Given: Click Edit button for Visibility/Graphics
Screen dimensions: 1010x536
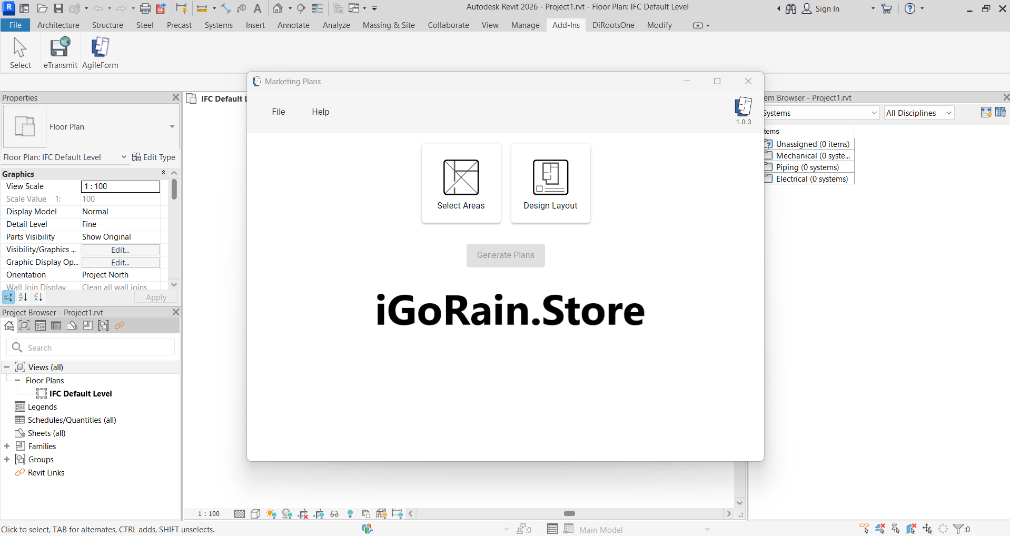Looking at the screenshot, I should click(x=120, y=250).
